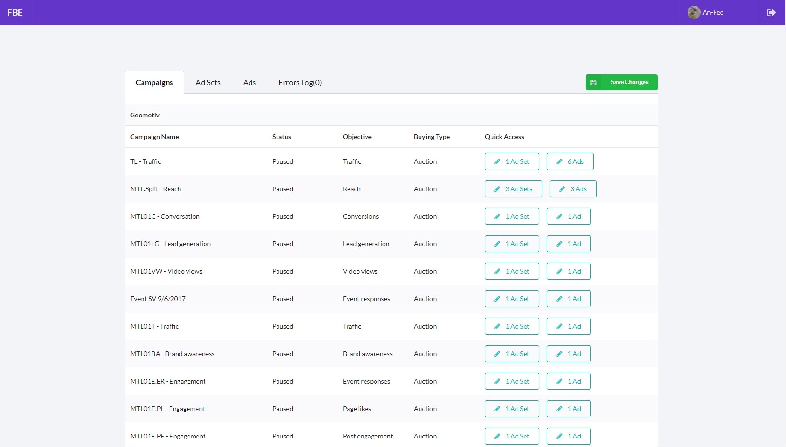This screenshot has width=786, height=447.
Task: Open 1 Ad Set for MTL01E.PL - Engagement
Action: click(x=512, y=409)
